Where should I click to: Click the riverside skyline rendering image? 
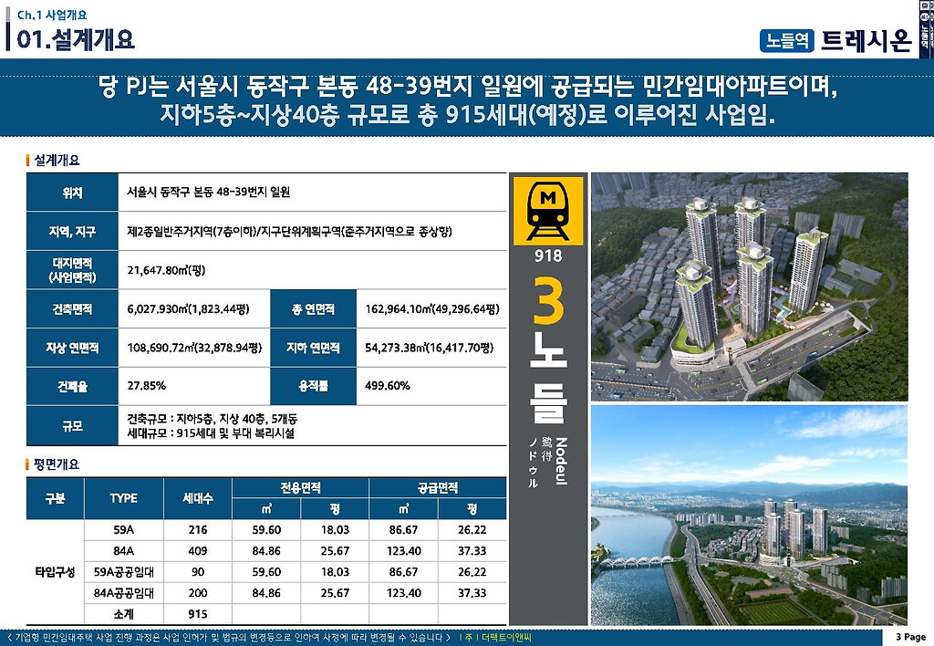click(x=750, y=516)
